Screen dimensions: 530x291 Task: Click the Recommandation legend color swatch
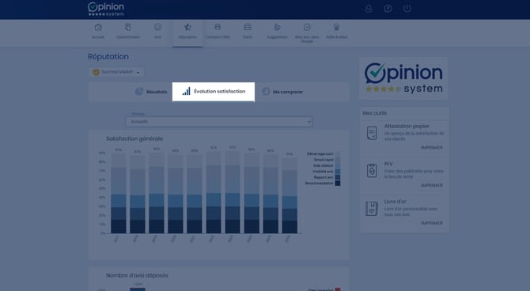(338, 183)
